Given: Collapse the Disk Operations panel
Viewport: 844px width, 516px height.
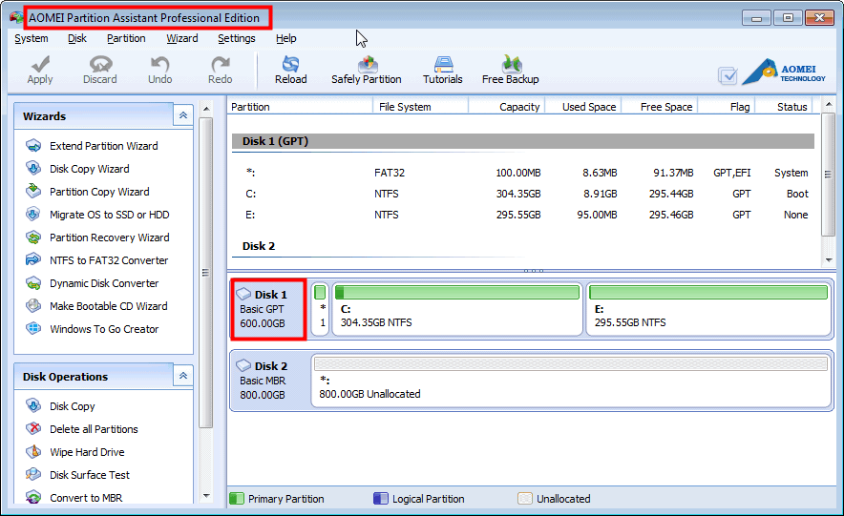Looking at the screenshot, I should click(183, 376).
